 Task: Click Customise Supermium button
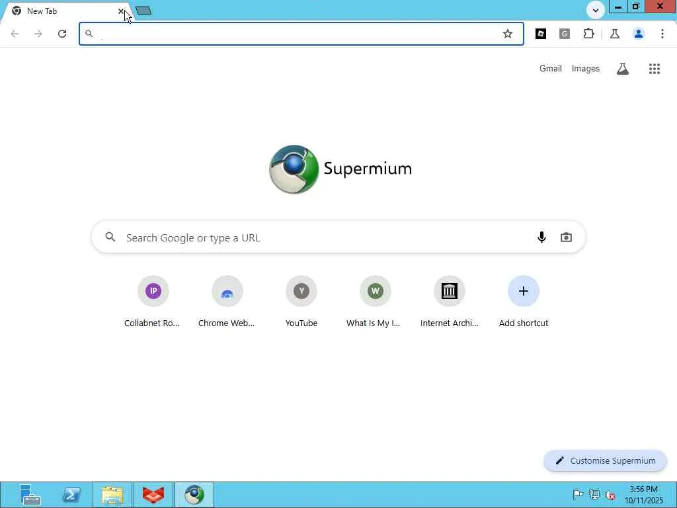606,460
